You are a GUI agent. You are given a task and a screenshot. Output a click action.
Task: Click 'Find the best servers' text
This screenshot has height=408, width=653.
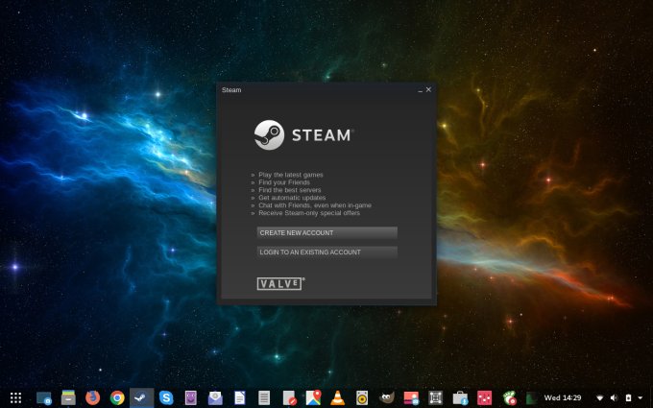pos(290,190)
